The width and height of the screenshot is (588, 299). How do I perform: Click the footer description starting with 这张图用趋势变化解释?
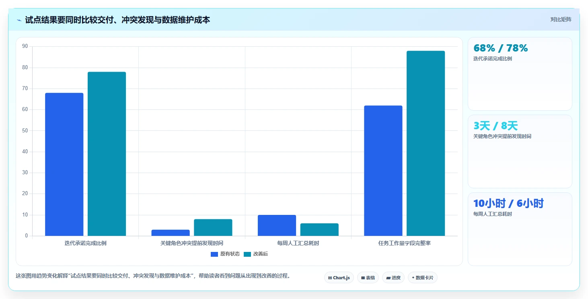(x=153, y=276)
